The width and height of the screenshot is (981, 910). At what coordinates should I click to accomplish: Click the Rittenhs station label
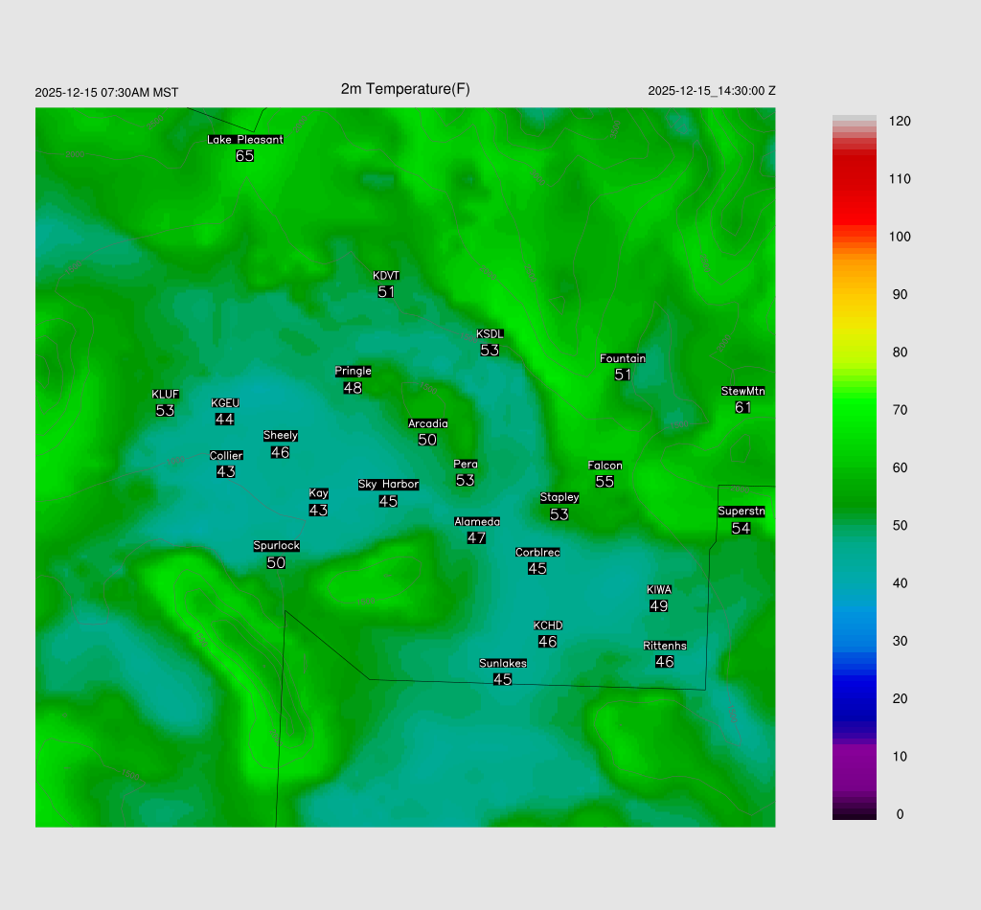665,647
